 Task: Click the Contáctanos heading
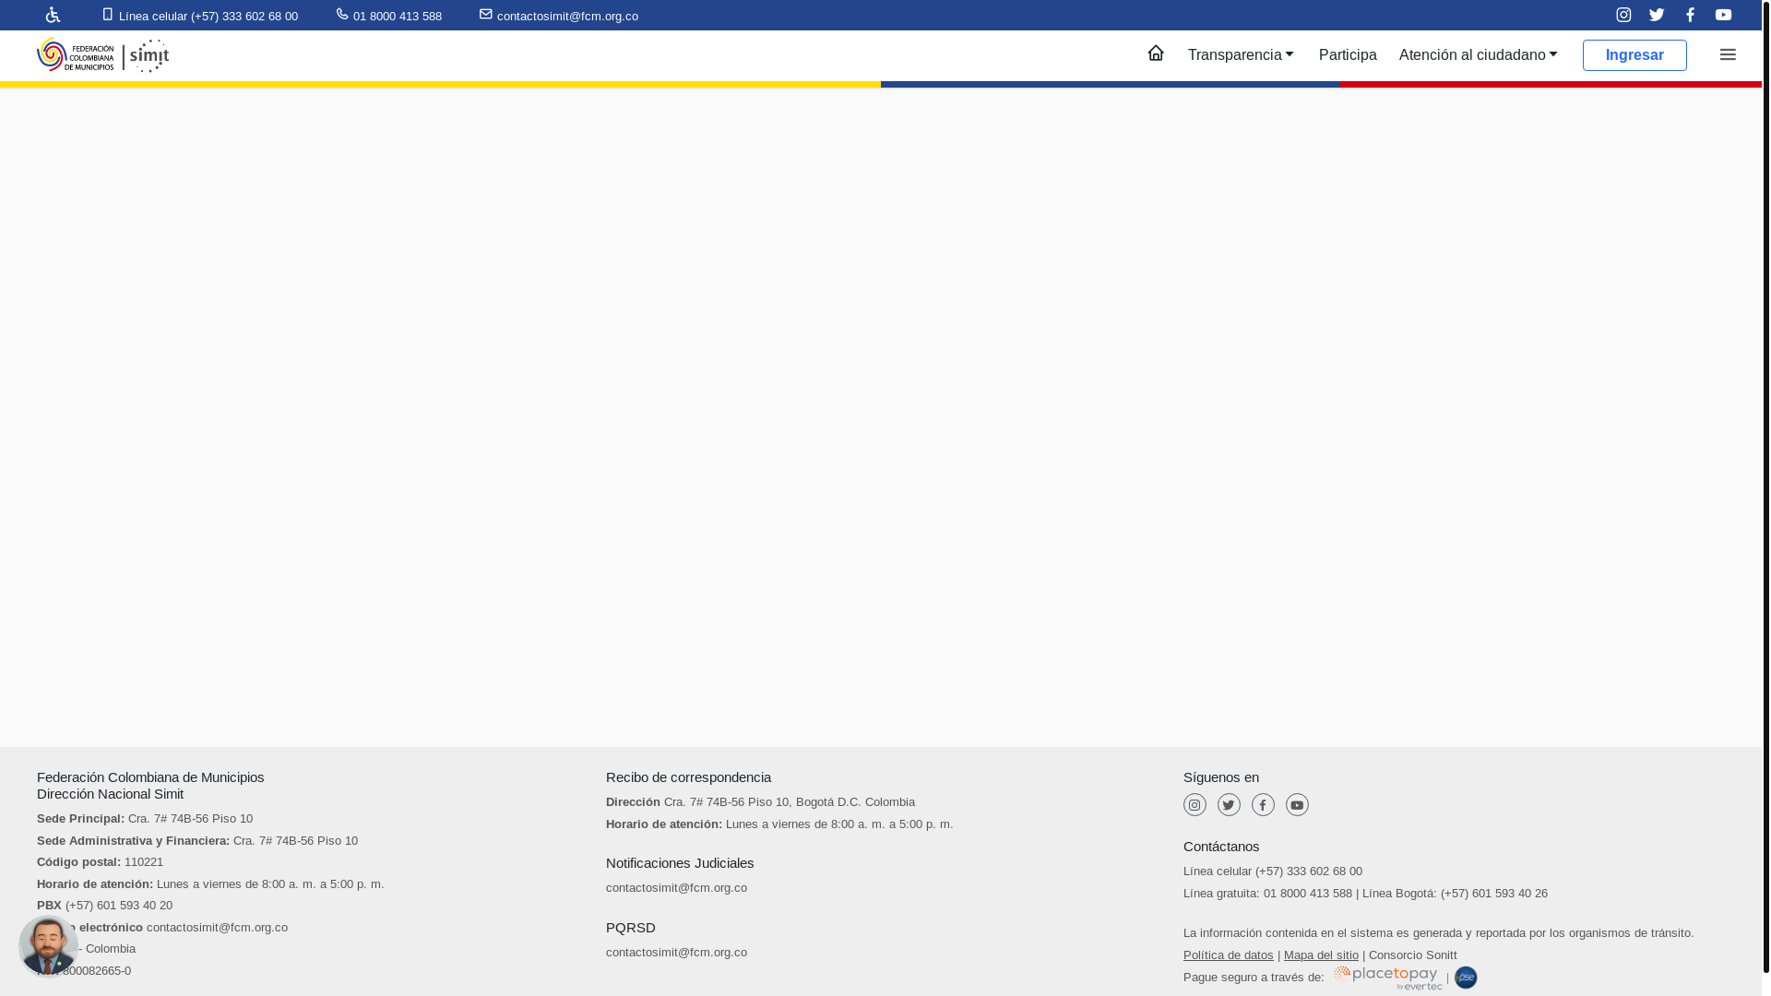point(1221,847)
